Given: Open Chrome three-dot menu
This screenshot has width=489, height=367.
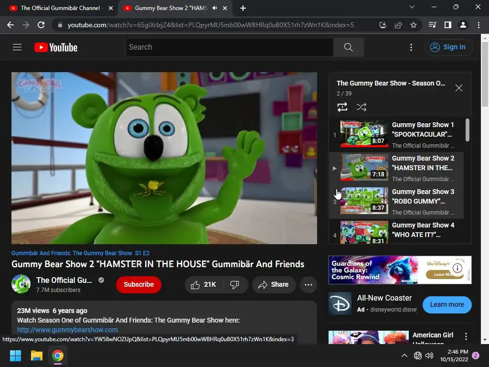Looking at the screenshot, I should 478,25.
